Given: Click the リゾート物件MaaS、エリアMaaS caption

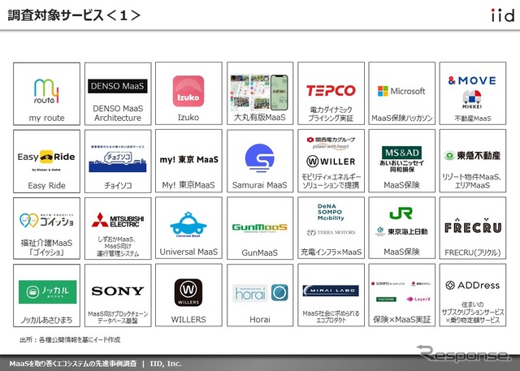Looking at the screenshot, I should click(x=472, y=181).
